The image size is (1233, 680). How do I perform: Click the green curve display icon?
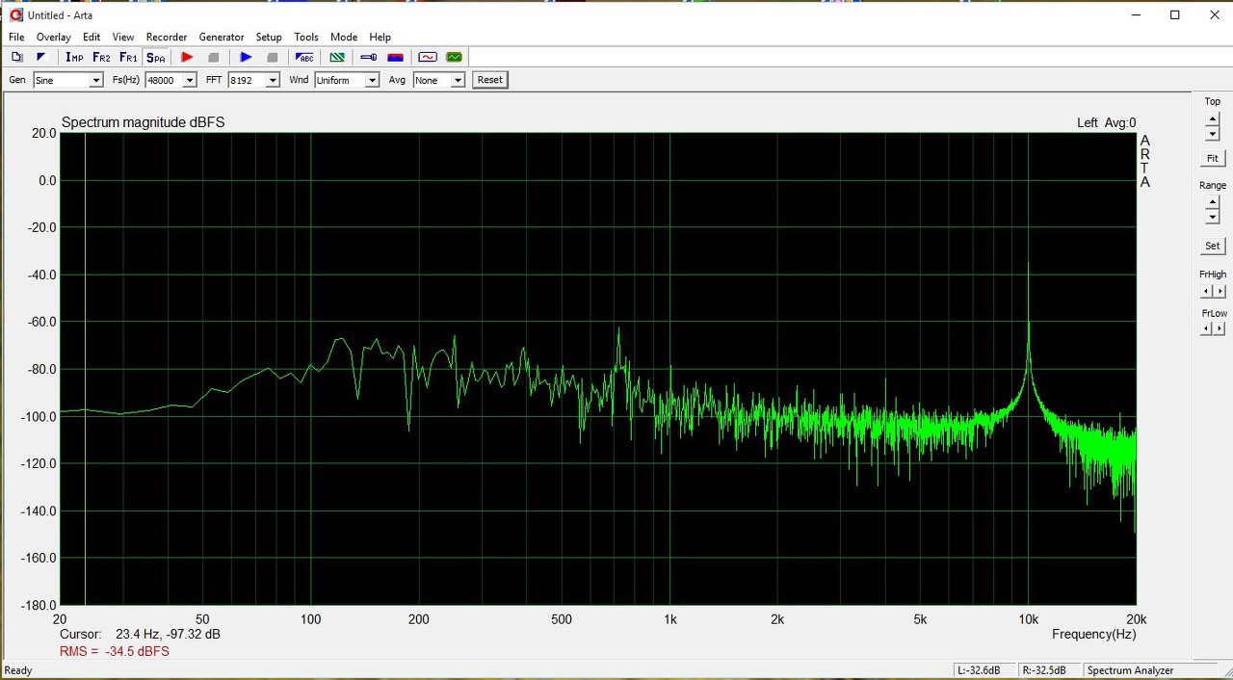click(454, 58)
